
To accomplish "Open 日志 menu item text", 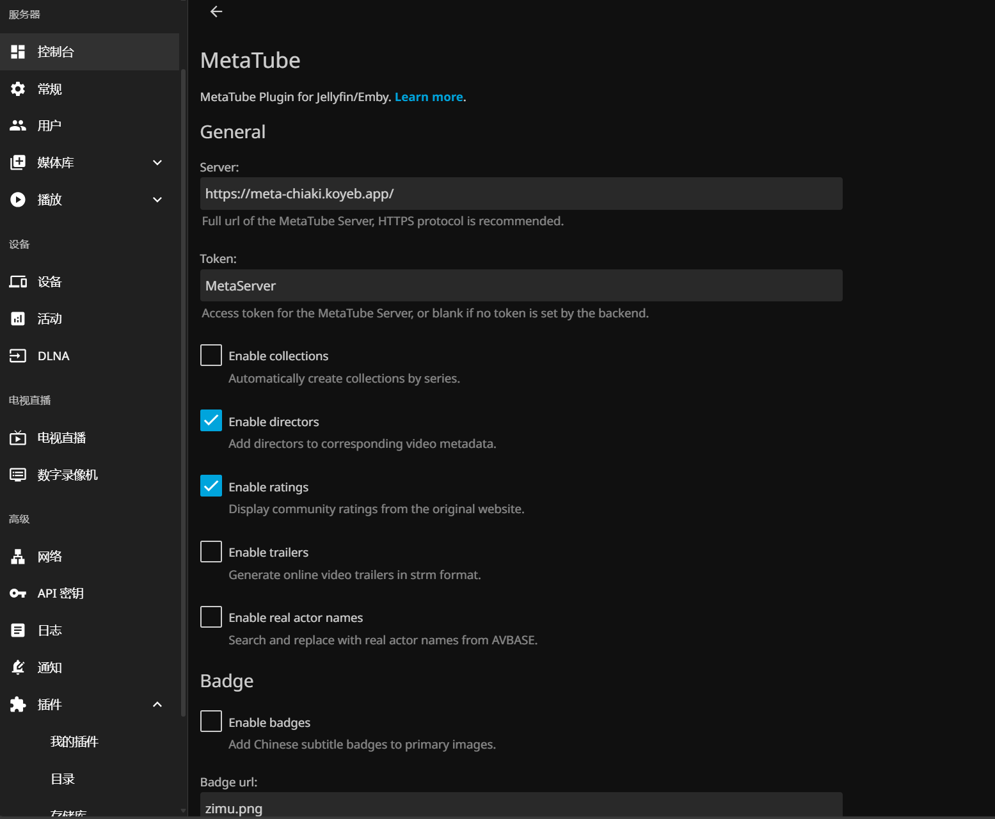I will (50, 630).
